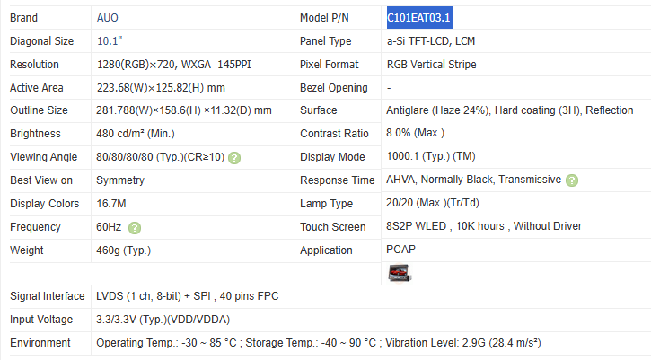Click the Antiglare (Haze 24%) surface text
The width and height of the screenshot is (651, 360).
[438, 110]
